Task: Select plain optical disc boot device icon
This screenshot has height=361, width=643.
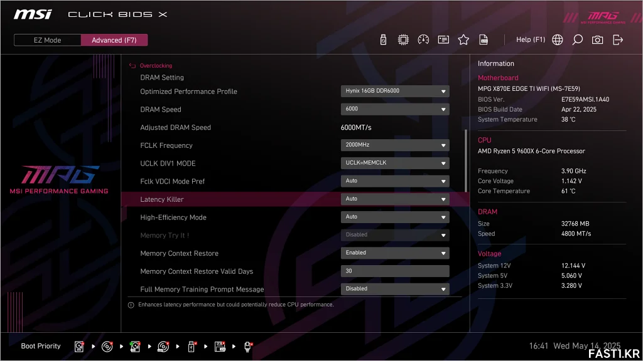Action: (x=107, y=346)
